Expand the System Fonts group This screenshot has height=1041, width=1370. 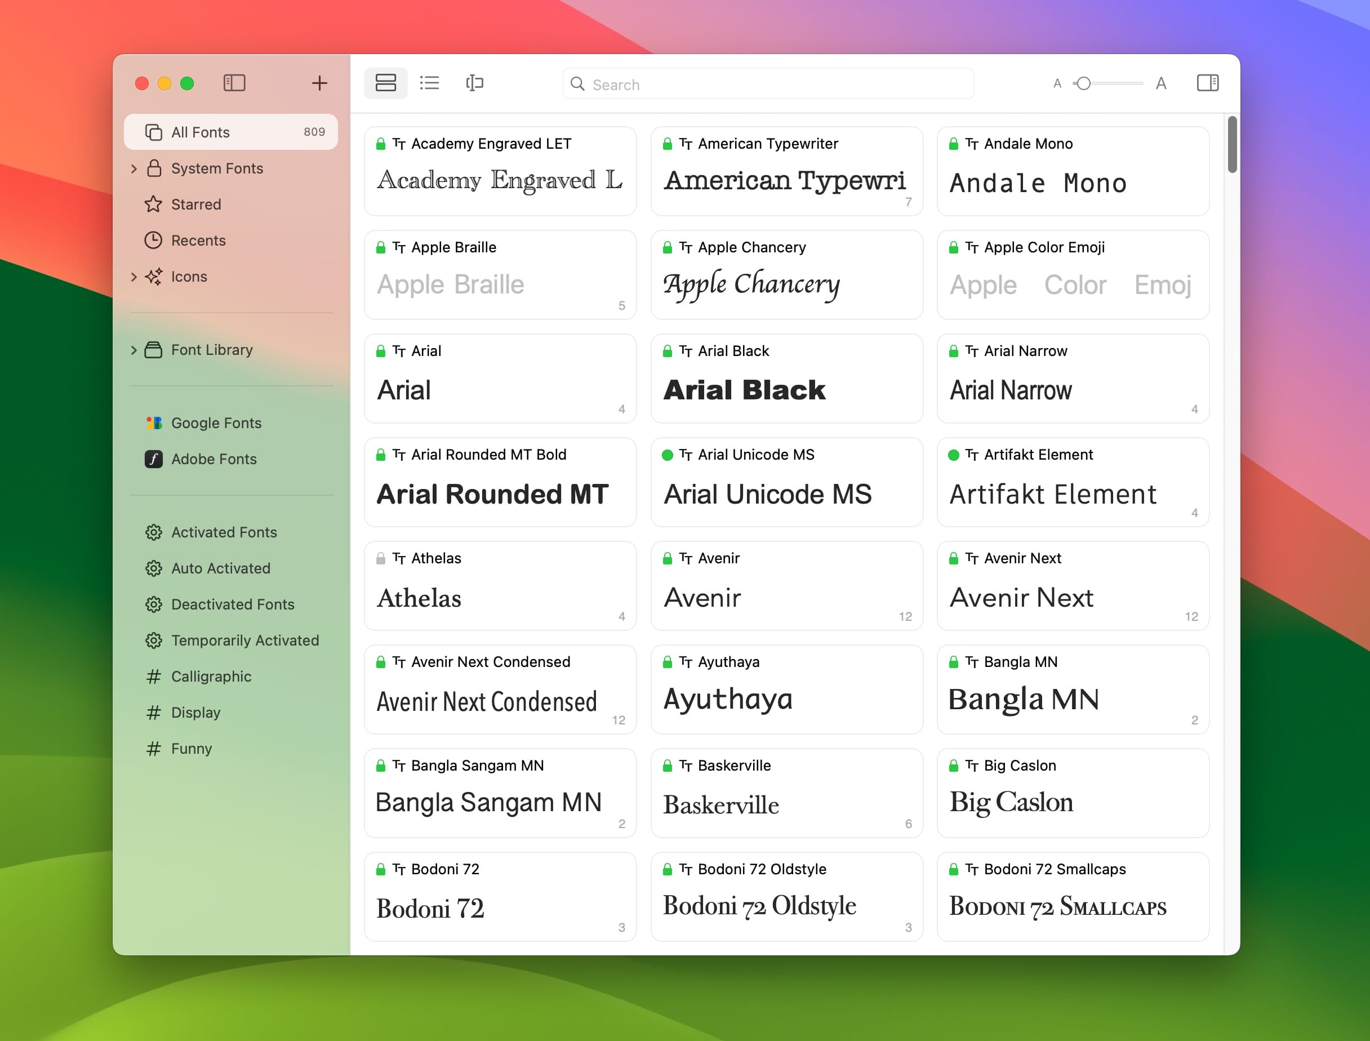[x=134, y=168]
